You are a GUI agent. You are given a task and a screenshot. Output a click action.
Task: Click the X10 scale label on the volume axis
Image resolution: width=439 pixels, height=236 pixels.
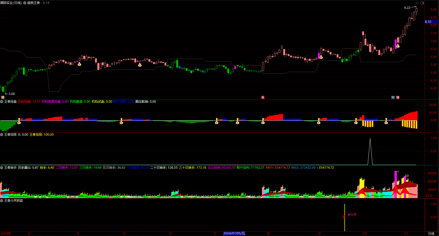tap(428, 196)
